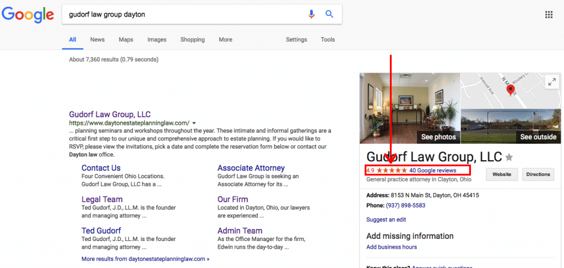Click the gray star beside Gudorf Law Group

[x=509, y=157]
